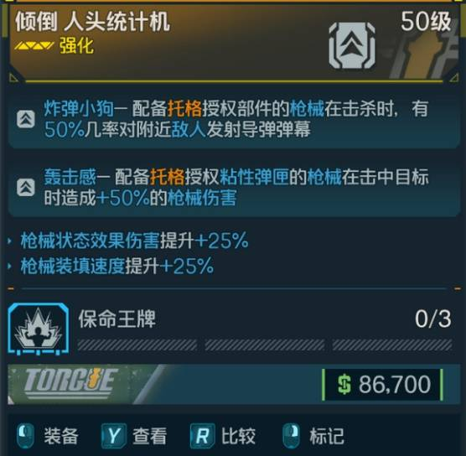Select the 查看 inspect action
The height and width of the screenshot is (456, 466).
coord(150,436)
